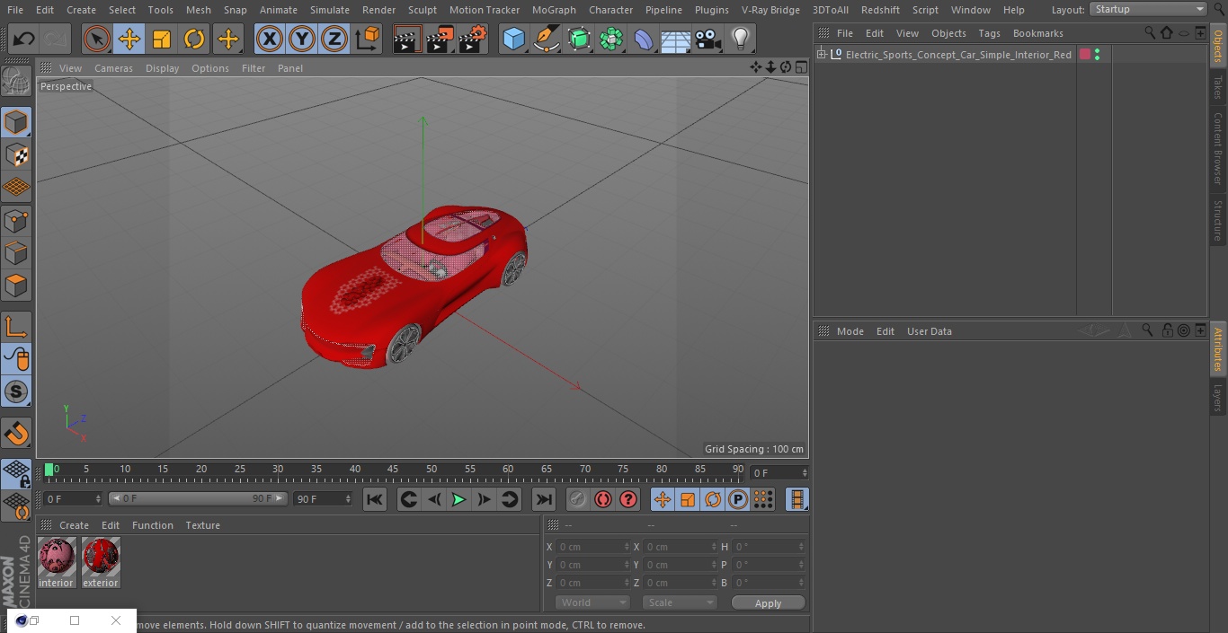The image size is (1228, 633).
Task: Render to Picture Viewer
Action: pos(440,39)
